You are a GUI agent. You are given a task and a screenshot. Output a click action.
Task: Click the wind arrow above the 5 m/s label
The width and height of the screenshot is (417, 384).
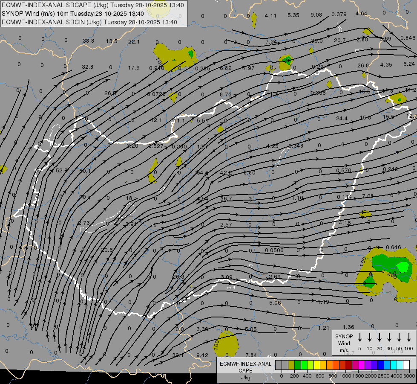point(359,337)
